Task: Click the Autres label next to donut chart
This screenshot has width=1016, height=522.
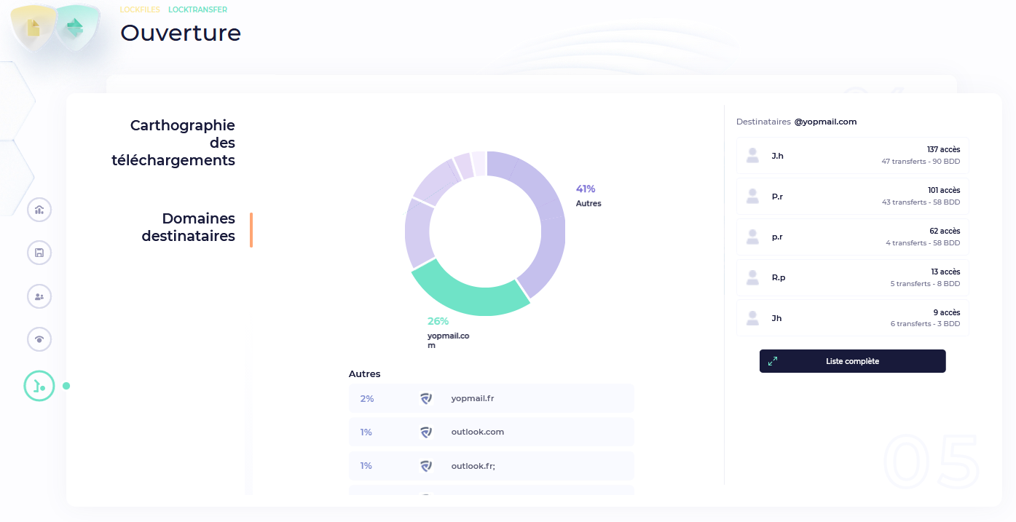Action: point(588,204)
